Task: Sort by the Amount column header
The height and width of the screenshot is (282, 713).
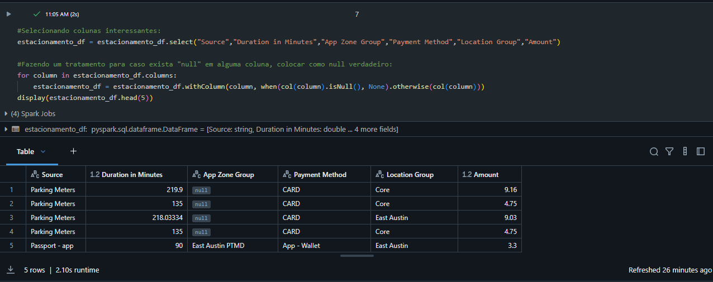Action: click(489, 174)
